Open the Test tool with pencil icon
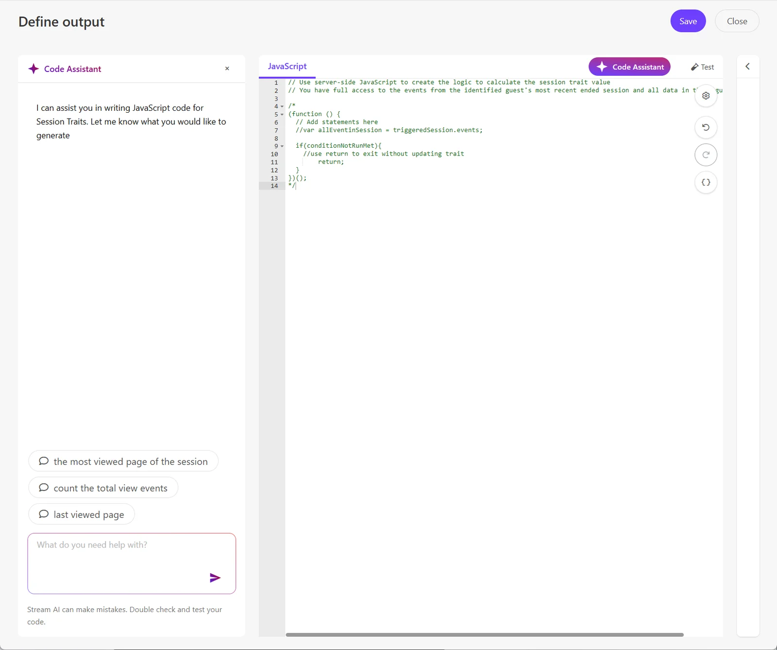 (x=702, y=67)
